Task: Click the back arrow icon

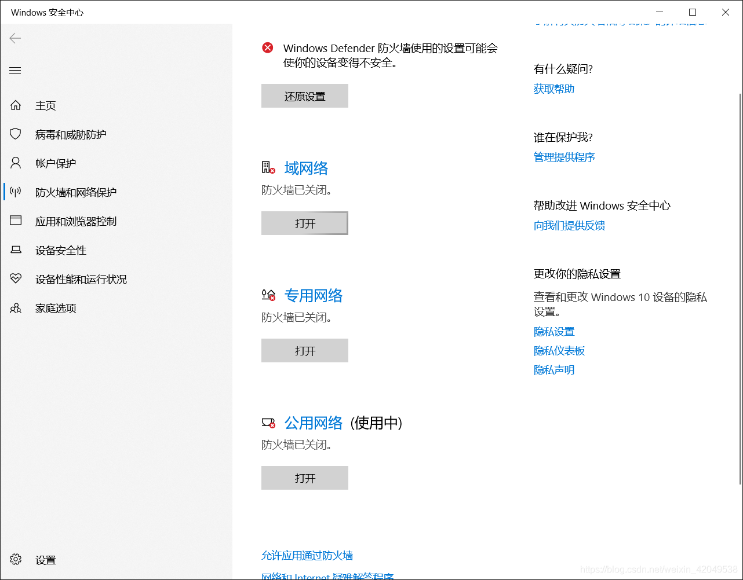Action: coord(15,38)
